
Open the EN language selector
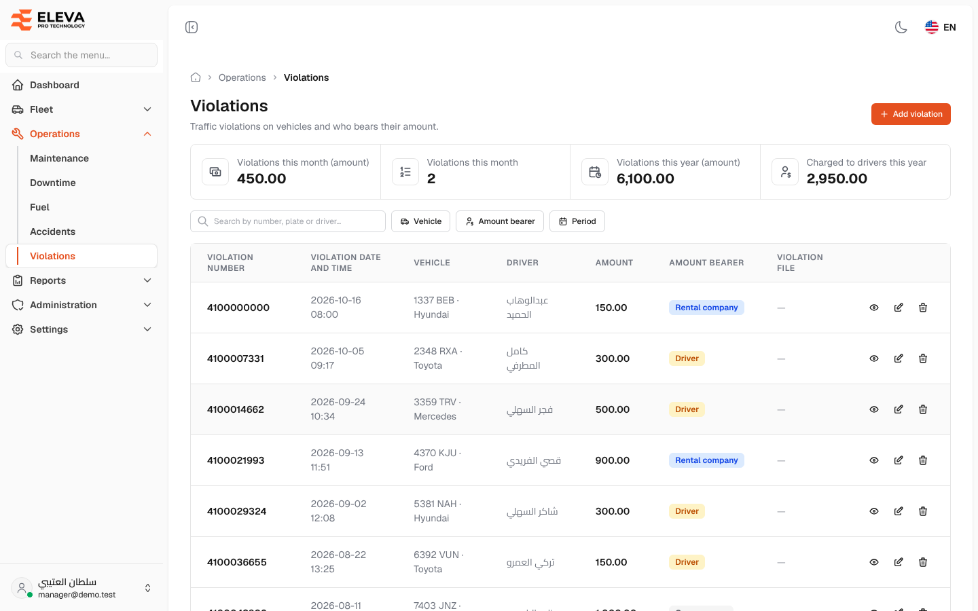click(x=941, y=27)
